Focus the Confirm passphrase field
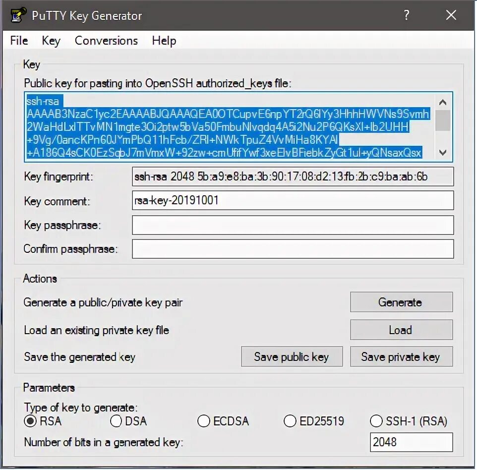The image size is (477, 470). coord(293,249)
